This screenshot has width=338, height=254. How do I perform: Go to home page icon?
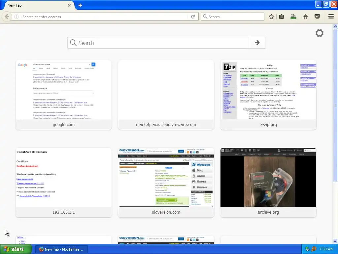305,17
